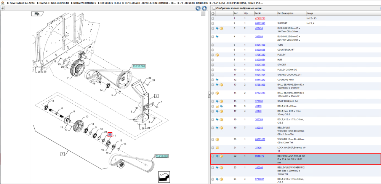The image size is (381, 184).
Task: Open part number link 47969718
Action: (x=260, y=18)
